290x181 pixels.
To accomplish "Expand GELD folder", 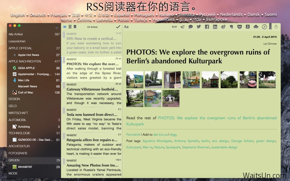I will tap(34, 106).
